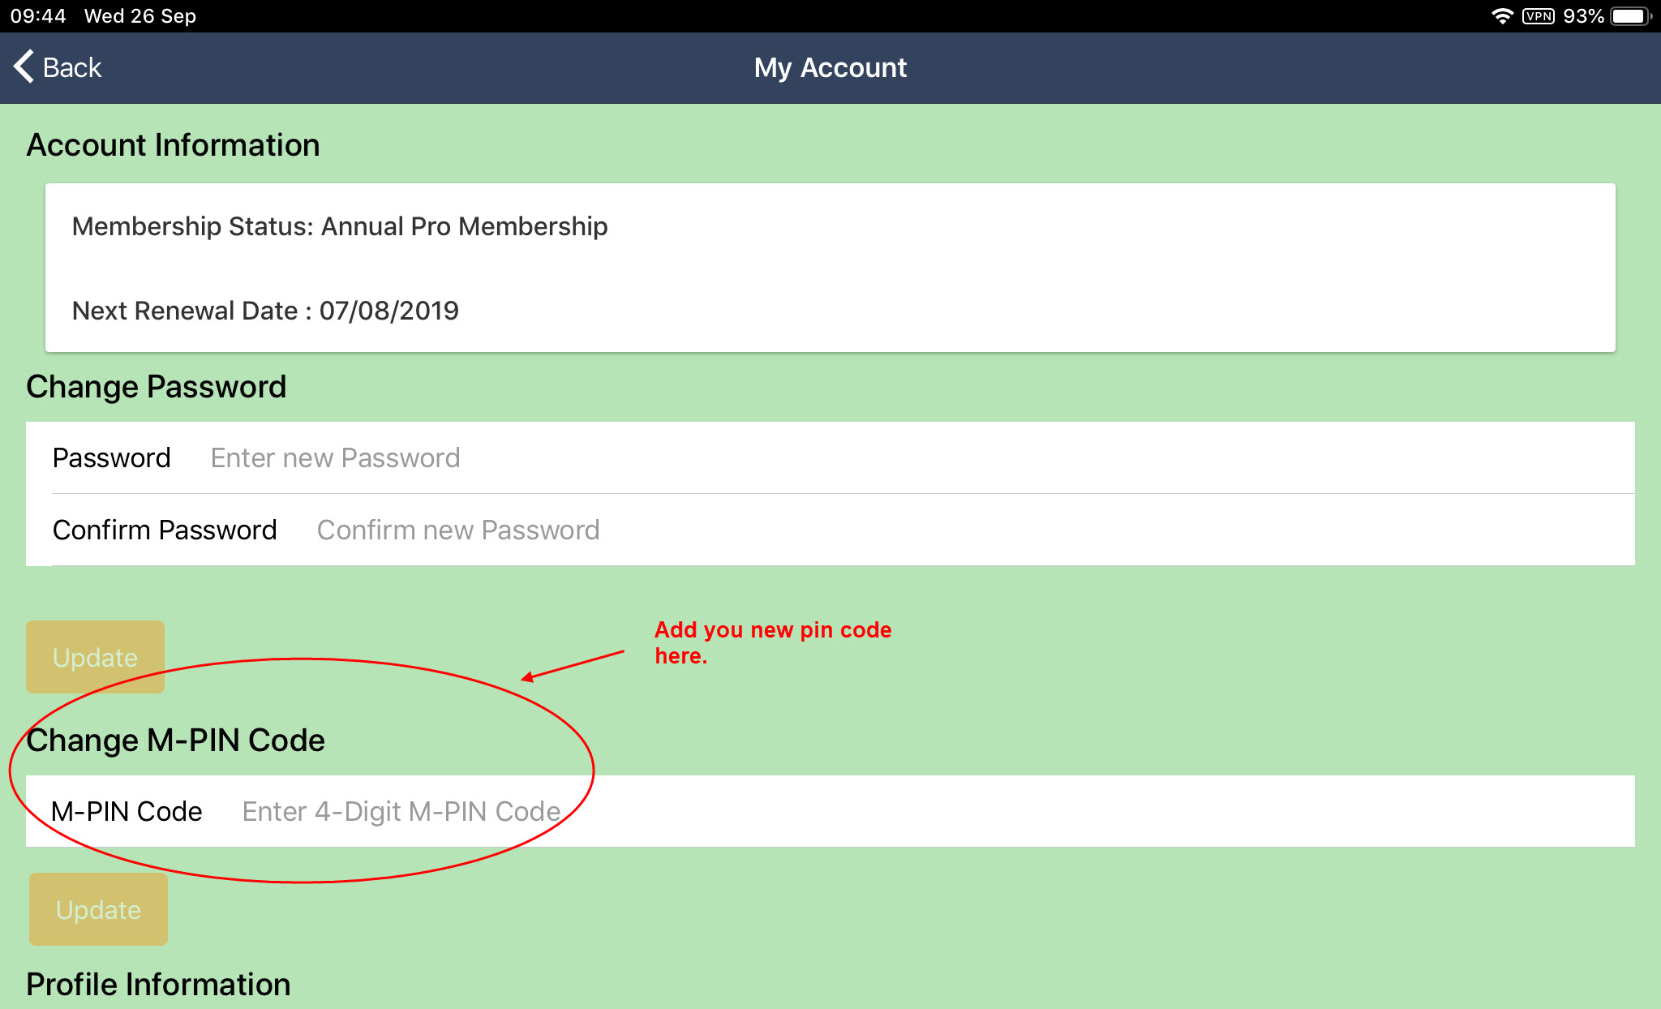
Task: Go back using the Back label
Action: (72, 67)
